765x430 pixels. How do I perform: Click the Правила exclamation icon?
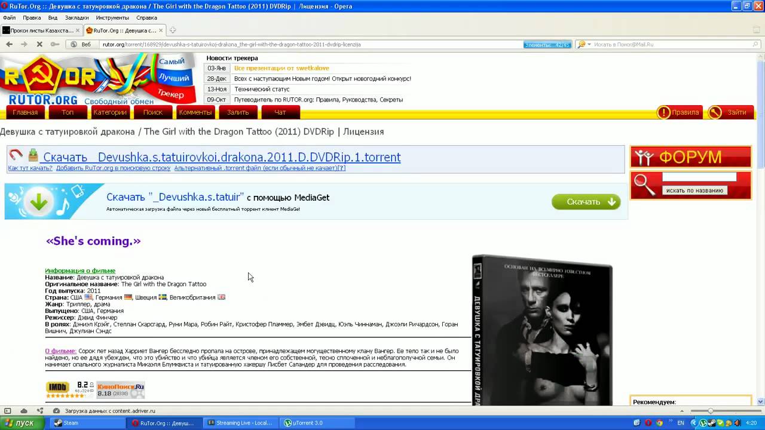pyautogui.click(x=663, y=112)
